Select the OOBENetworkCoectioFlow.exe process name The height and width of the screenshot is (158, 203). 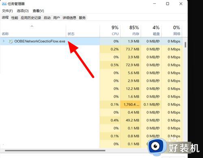[40, 41]
